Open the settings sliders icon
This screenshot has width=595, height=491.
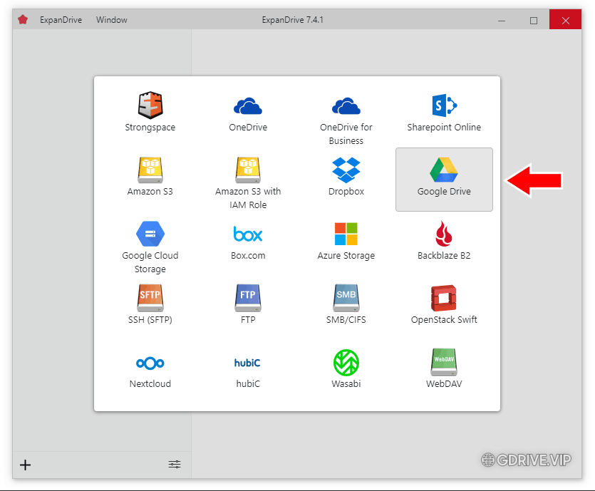tap(175, 465)
